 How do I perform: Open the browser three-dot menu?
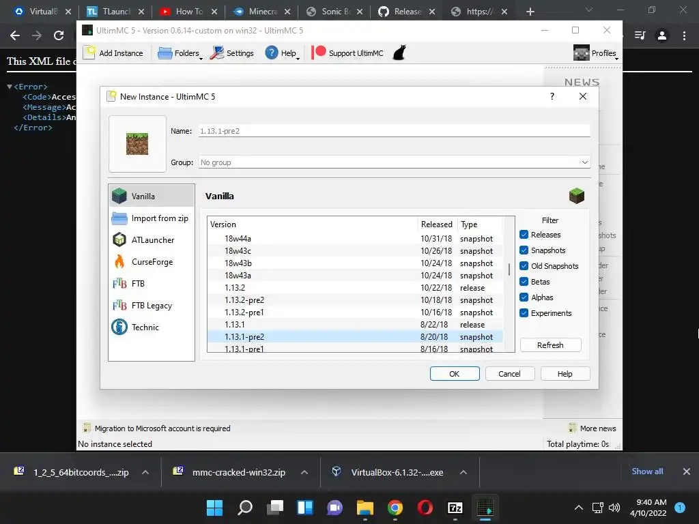(684, 35)
